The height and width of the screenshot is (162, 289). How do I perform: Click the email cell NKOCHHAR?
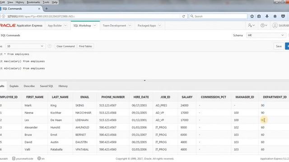pos(83,113)
